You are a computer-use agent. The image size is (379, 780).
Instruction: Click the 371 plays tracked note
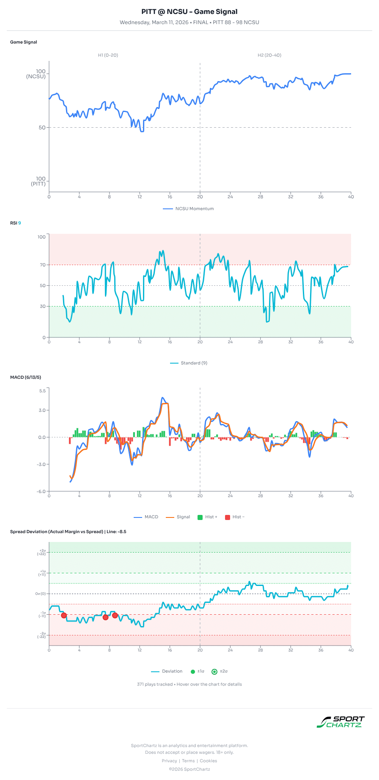point(189,684)
